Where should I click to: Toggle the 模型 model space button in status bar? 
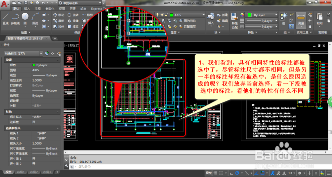(209, 173)
